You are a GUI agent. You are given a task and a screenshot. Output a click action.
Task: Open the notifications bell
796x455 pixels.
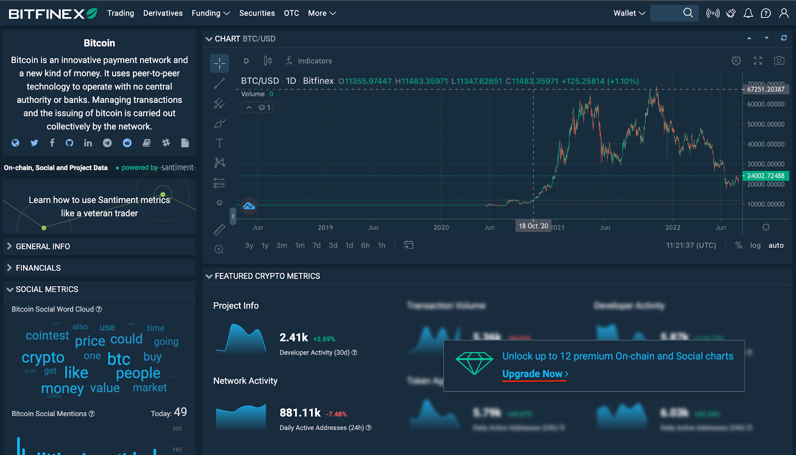coord(748,13)
